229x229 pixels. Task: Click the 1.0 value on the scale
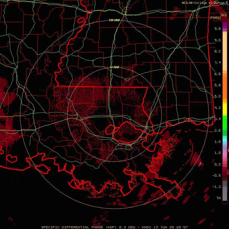(218, 153)
